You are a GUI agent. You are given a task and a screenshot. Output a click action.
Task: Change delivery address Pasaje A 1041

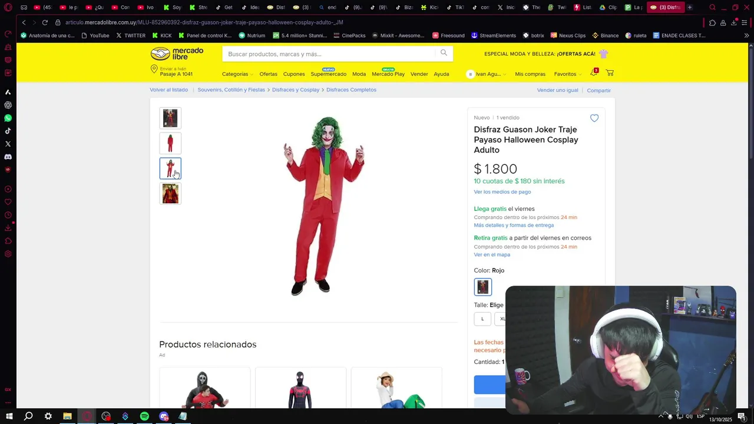[172, 71]
